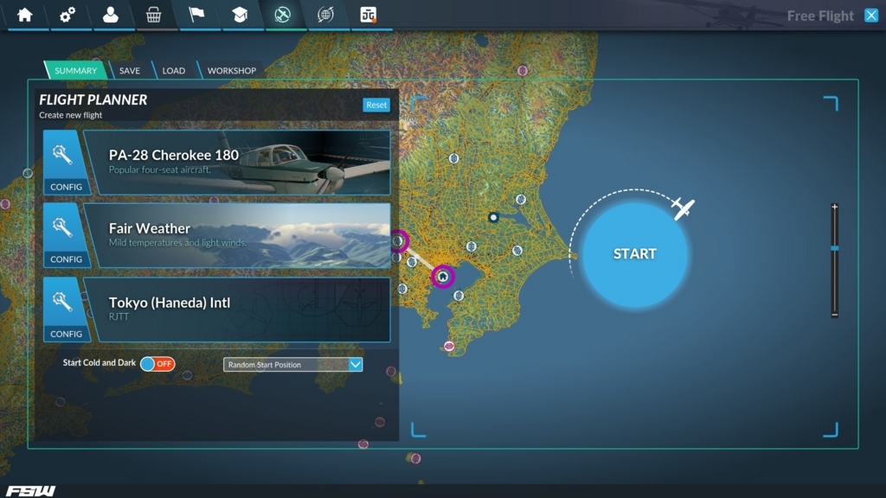886x498 pixels.
Task: Go to the Home icon in top bar
Action: pos(25,15)
